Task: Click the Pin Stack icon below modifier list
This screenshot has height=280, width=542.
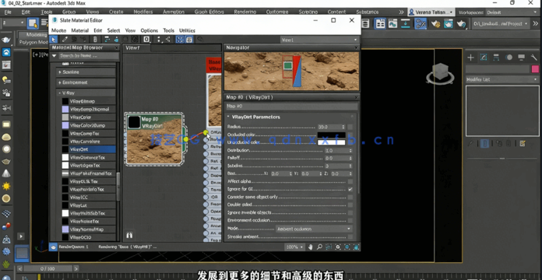Action: pos(471,143)
